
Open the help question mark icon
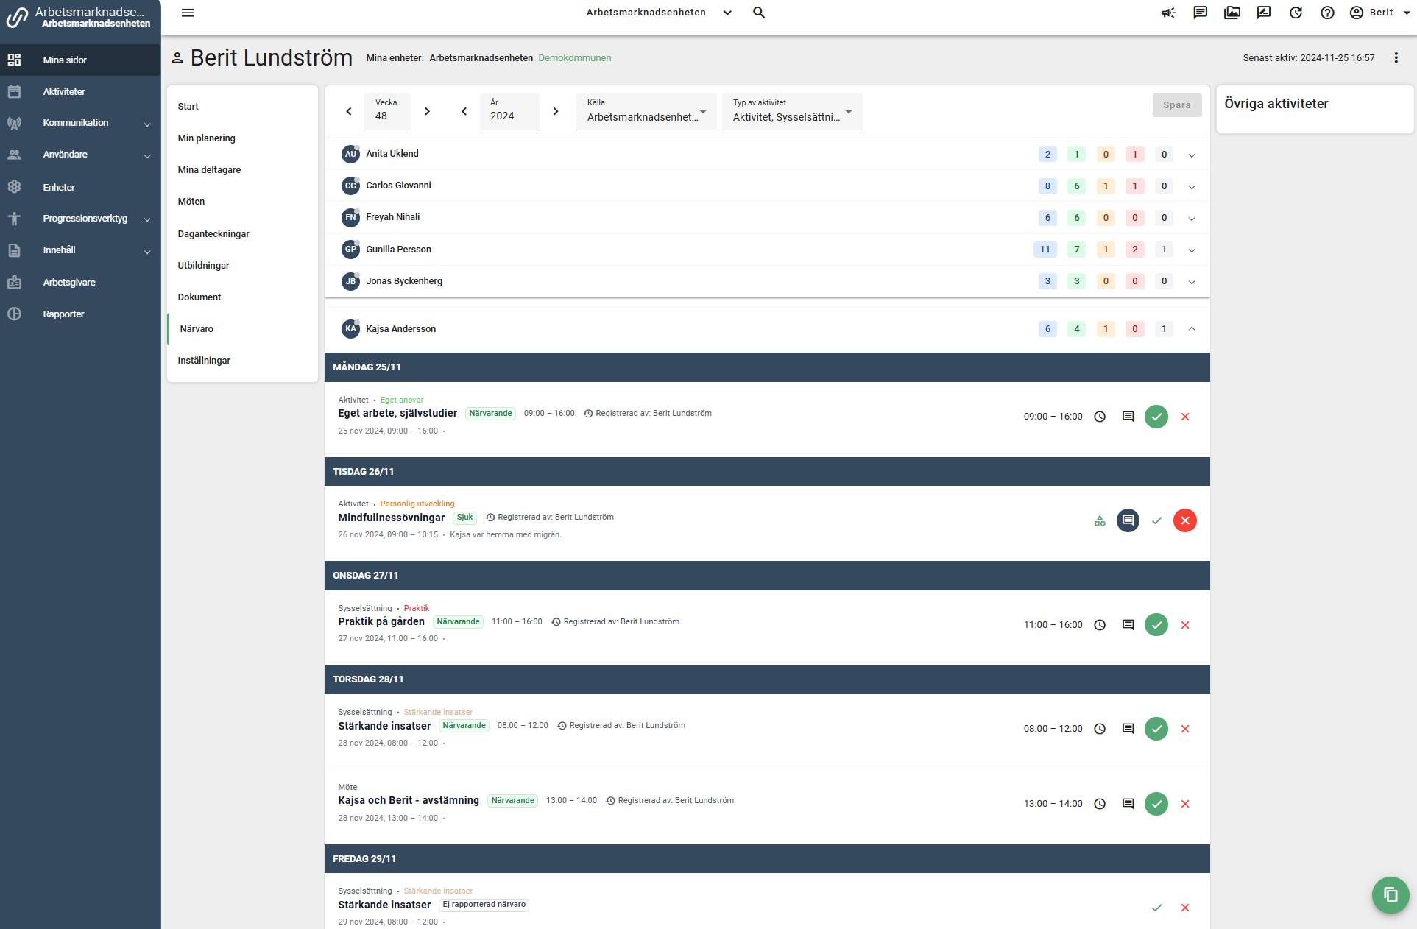[x=1327, y=13]
